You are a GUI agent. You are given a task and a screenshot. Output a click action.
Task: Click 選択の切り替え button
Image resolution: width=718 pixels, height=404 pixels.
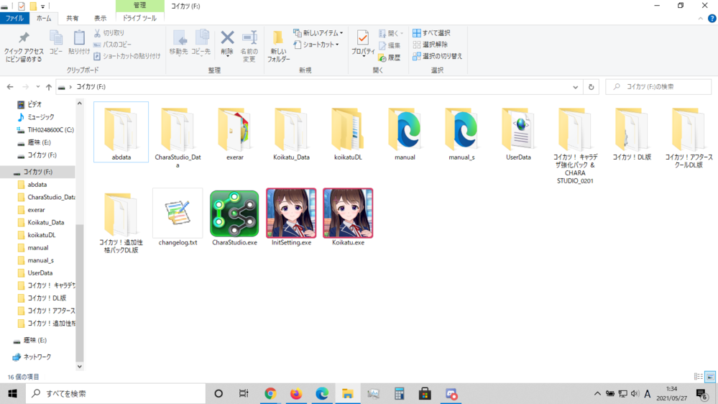[x=437, y=56]
